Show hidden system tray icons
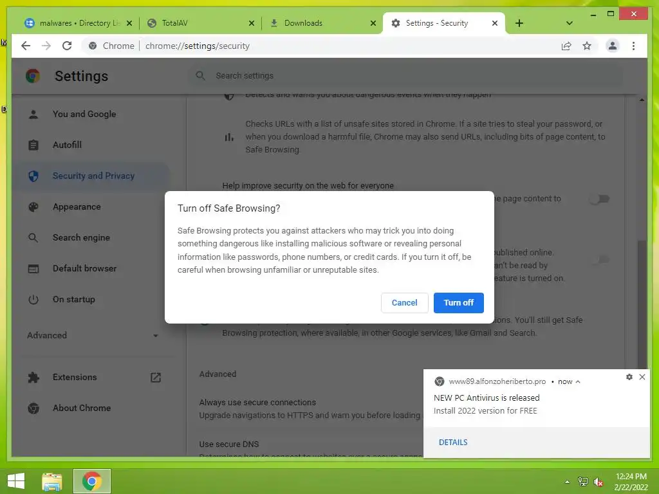Image resolution: width=659 pixels, height=494 pixels. point(567,482)
